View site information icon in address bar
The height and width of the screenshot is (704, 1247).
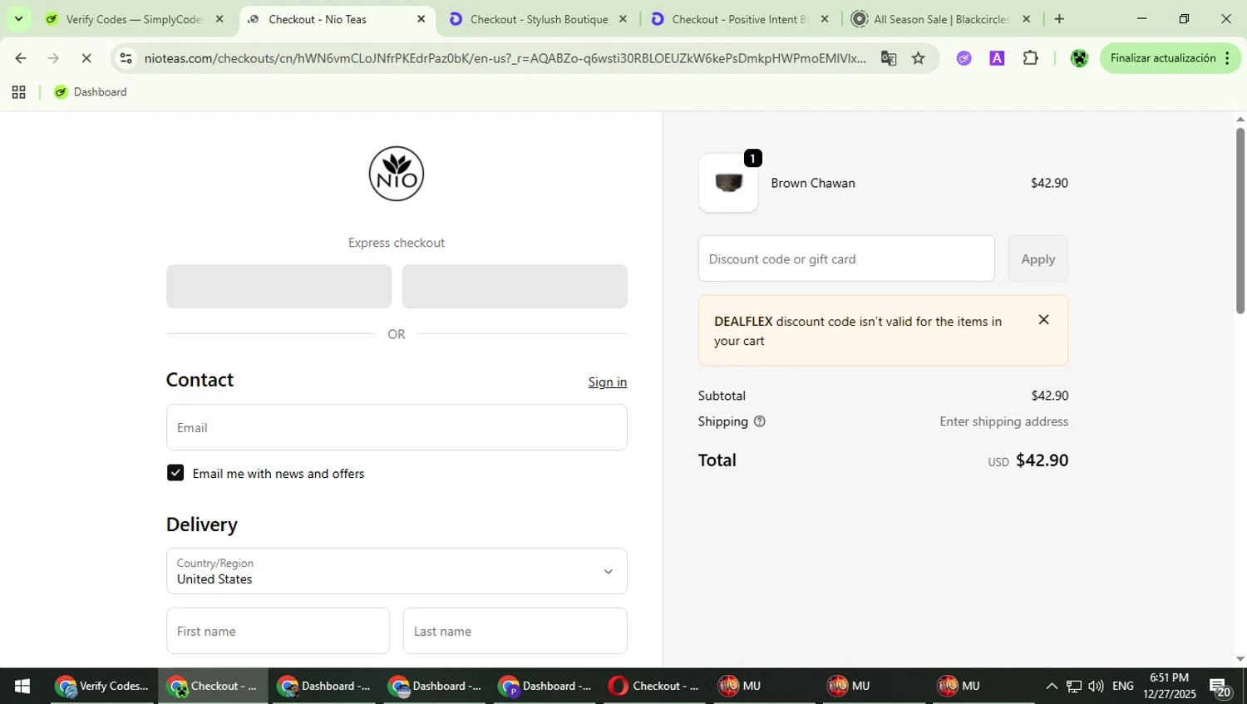126,58
